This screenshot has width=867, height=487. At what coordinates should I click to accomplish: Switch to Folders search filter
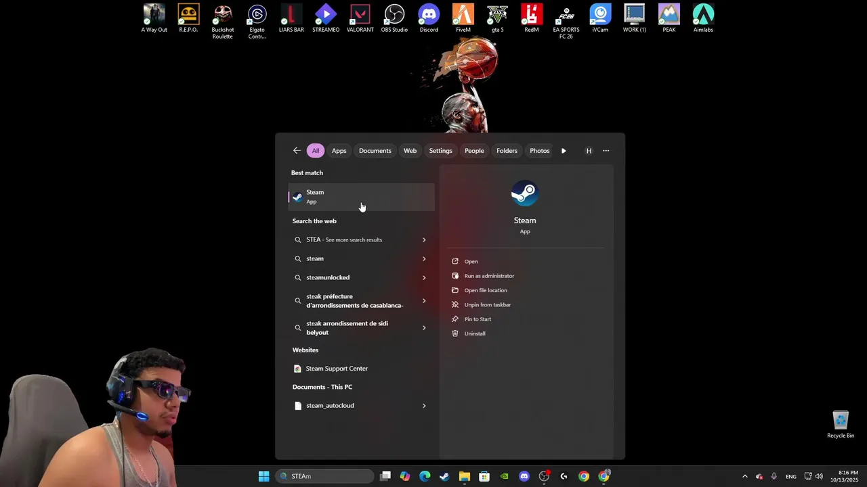(507, 151)
